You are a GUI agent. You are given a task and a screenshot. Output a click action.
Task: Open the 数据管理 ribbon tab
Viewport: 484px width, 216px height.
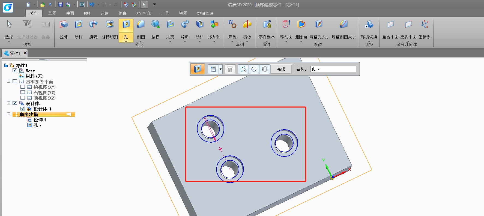tap(205, 13)
